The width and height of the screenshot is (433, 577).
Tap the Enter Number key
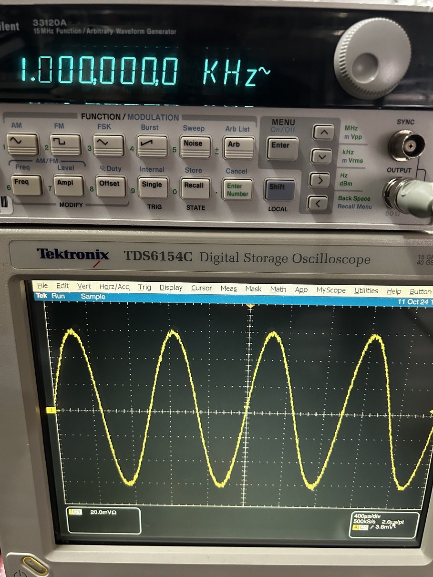(x=237, y=189)
